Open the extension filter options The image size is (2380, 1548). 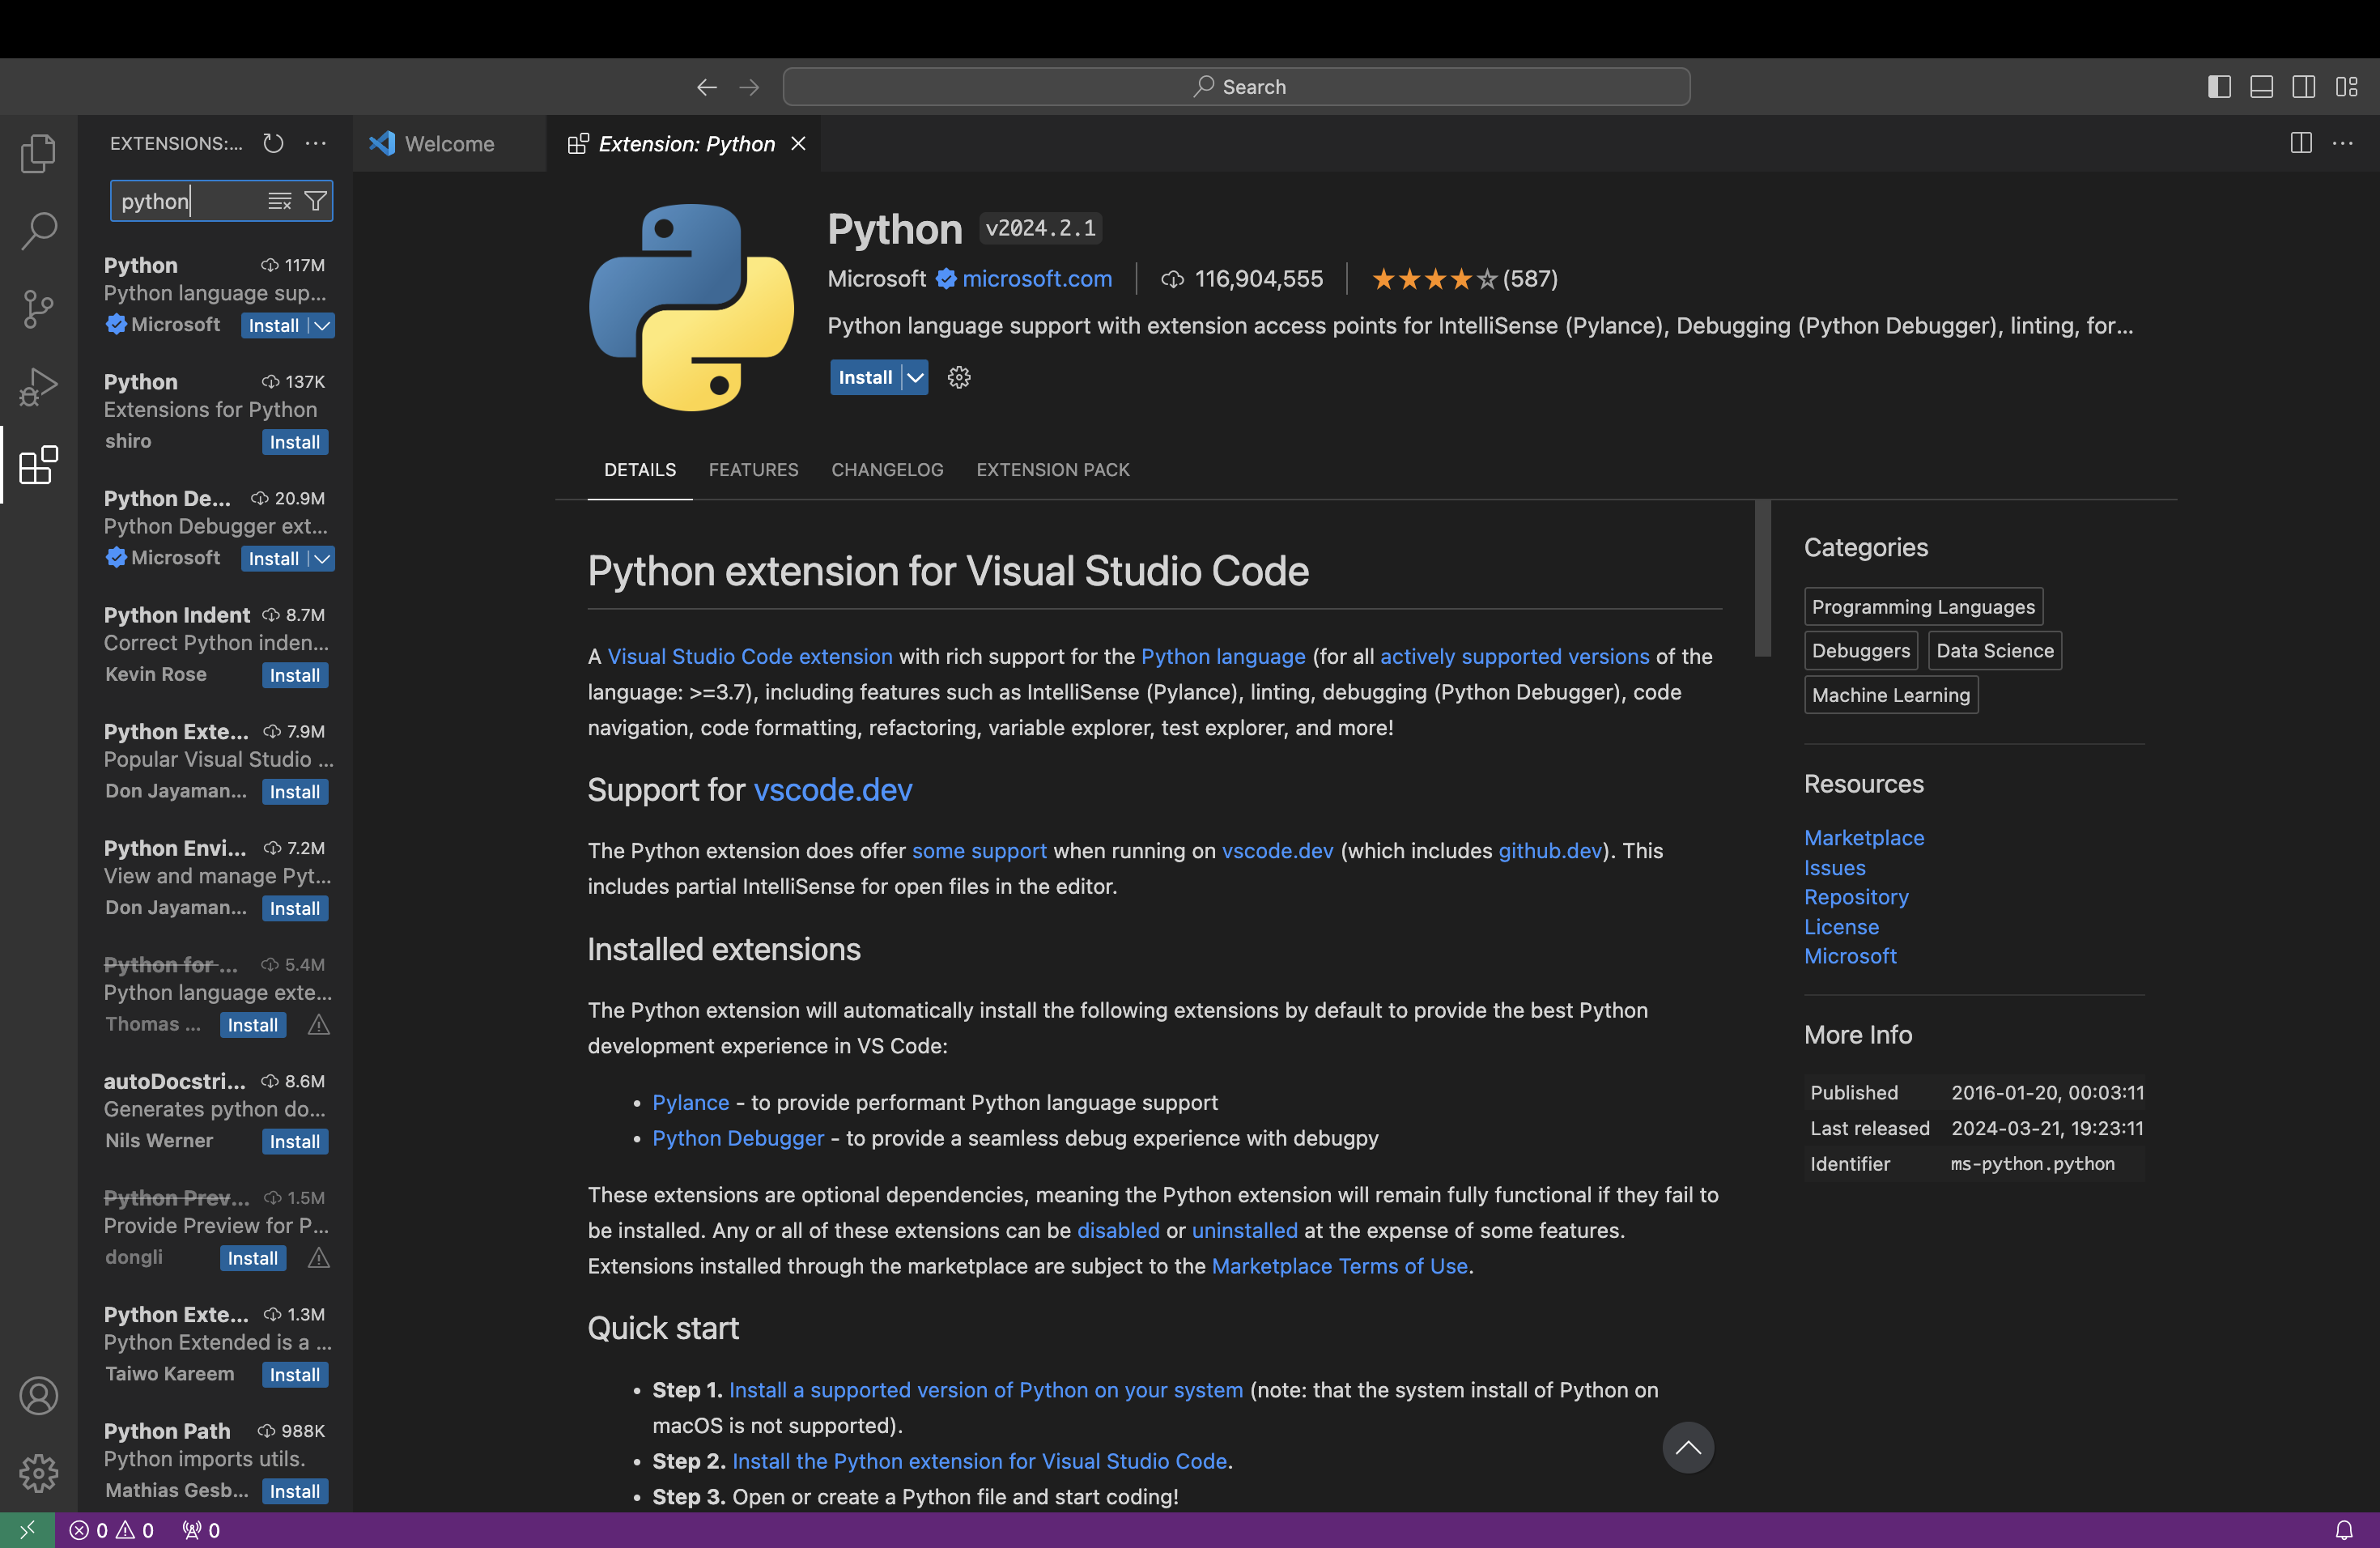[314, 200]
